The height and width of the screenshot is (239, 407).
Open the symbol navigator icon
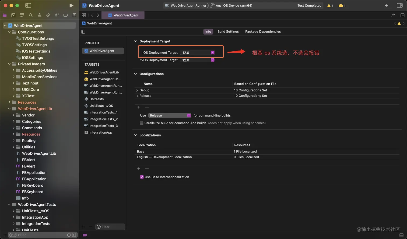pos(22,15)
